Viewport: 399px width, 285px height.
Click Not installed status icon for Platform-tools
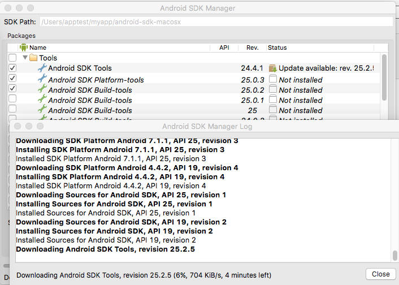coord(273,79)
